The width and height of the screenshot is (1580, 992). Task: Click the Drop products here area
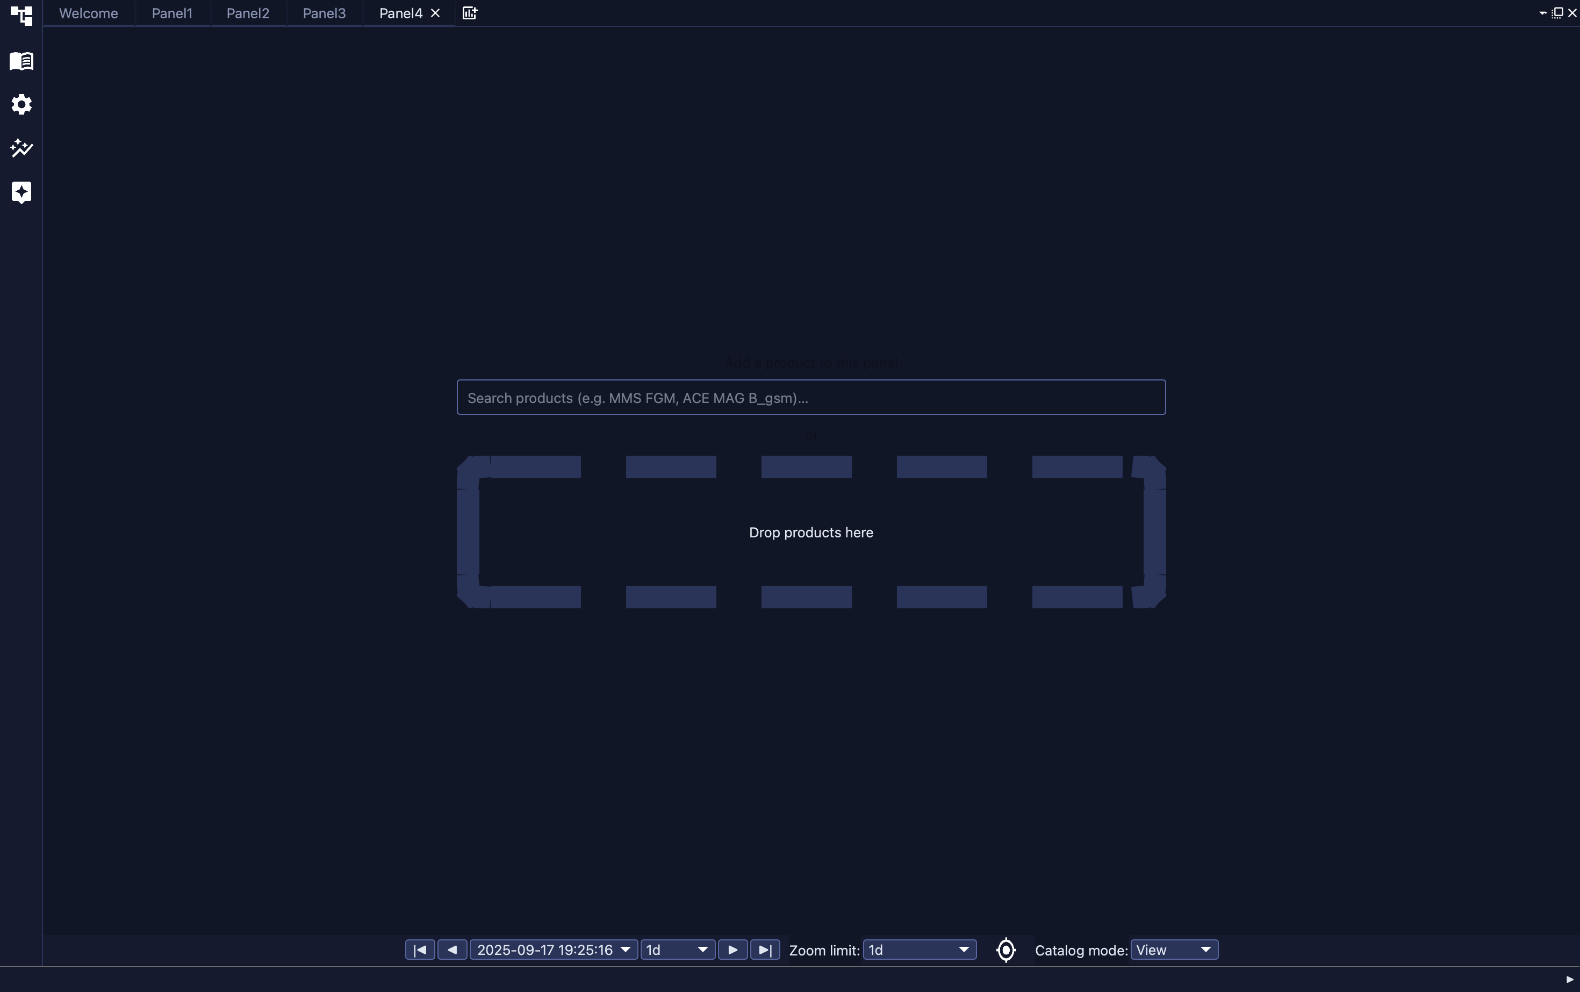[811, 532]
